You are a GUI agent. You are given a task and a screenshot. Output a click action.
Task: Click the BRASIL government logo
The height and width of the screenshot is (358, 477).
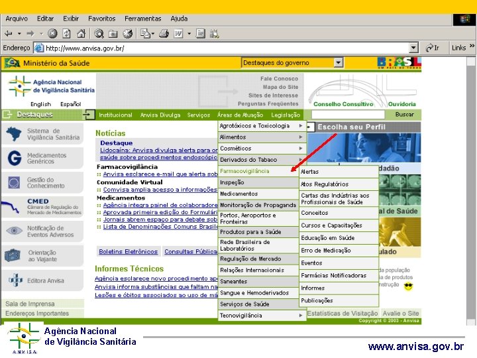(399, 63)
